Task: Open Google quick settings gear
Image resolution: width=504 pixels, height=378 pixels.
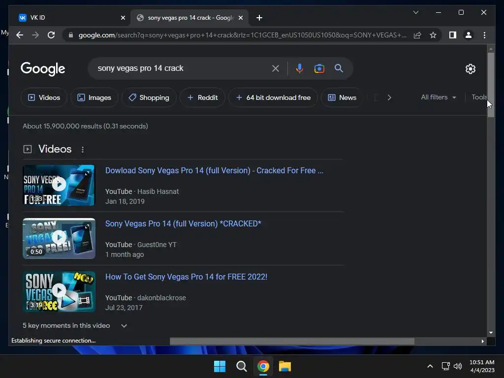Action: [470, 69]
